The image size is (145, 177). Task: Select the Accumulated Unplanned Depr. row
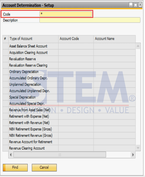[x=69, y=91]
